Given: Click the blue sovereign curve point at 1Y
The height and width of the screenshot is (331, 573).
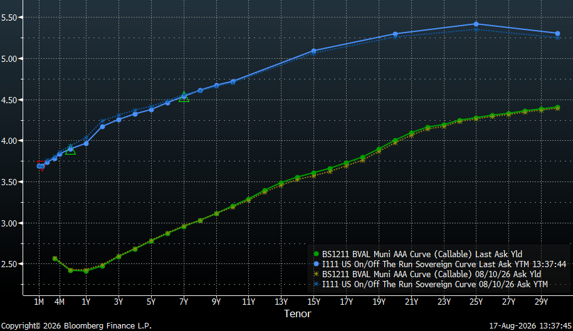Looking at the screenshot, I should click(87, 144).
